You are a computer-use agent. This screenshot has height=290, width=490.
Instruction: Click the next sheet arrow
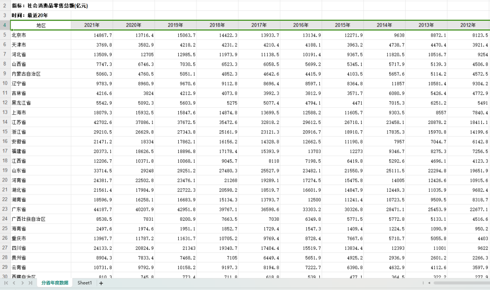[22, 283]
